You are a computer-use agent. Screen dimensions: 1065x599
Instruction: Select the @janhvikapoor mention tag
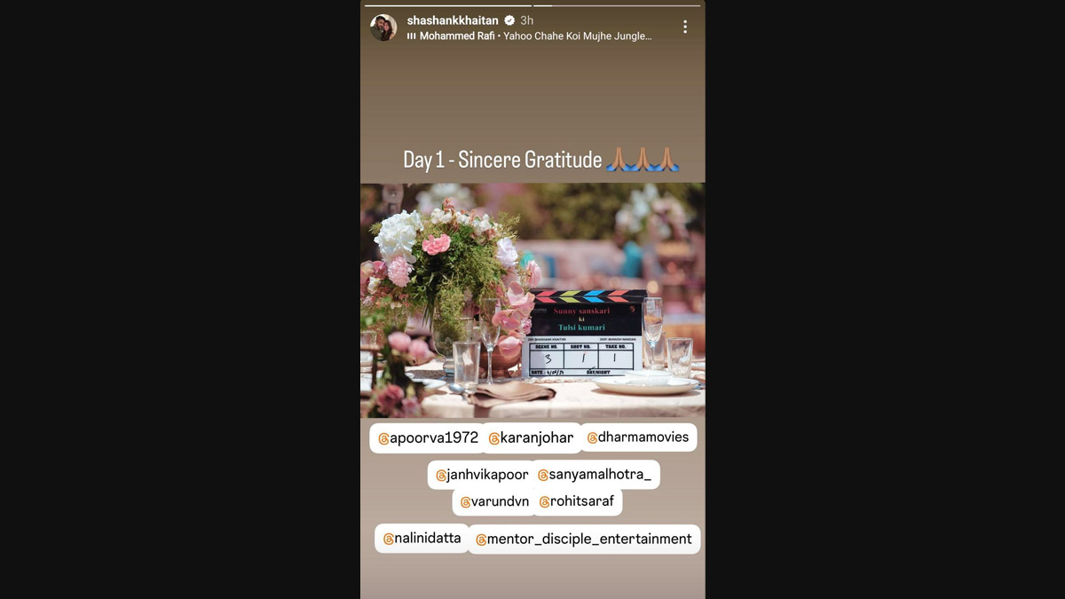(x=482, y=475)
